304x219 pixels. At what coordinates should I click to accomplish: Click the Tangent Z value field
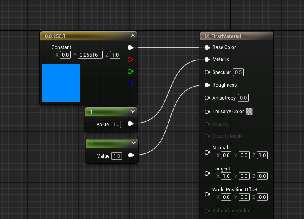click(262, 176)
